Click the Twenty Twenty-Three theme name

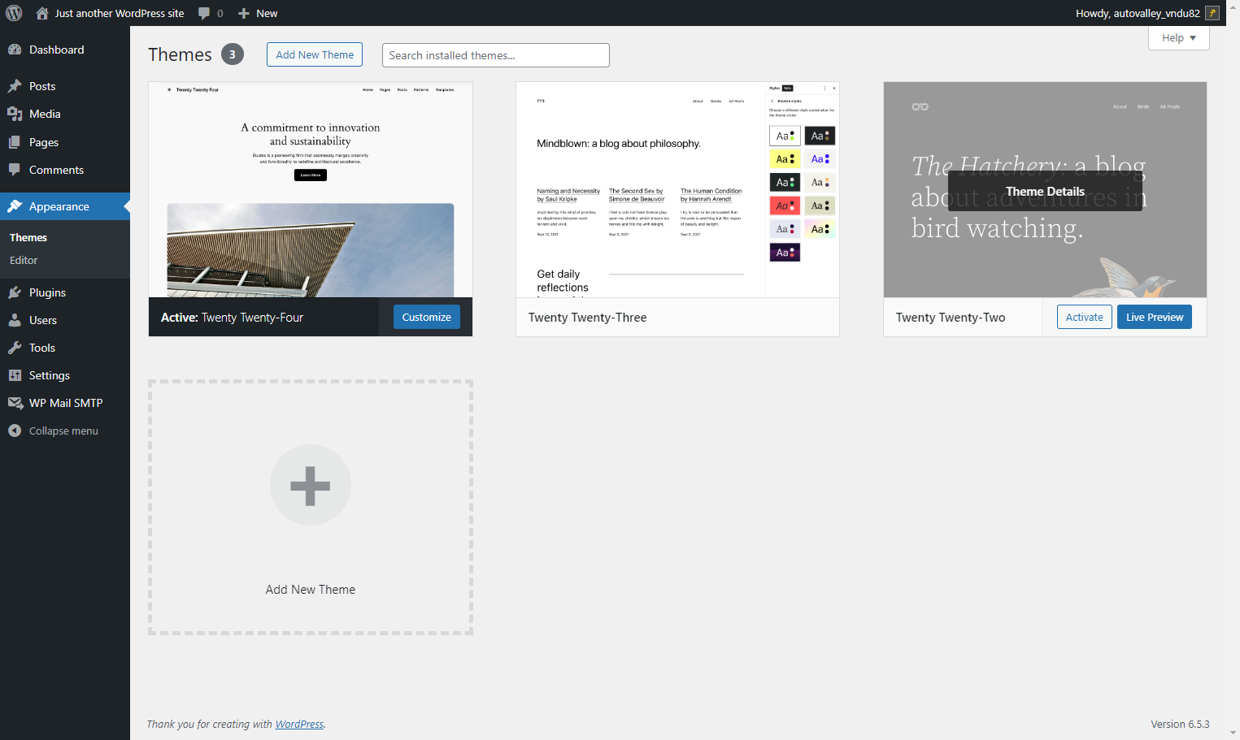(x=588, y=318)
